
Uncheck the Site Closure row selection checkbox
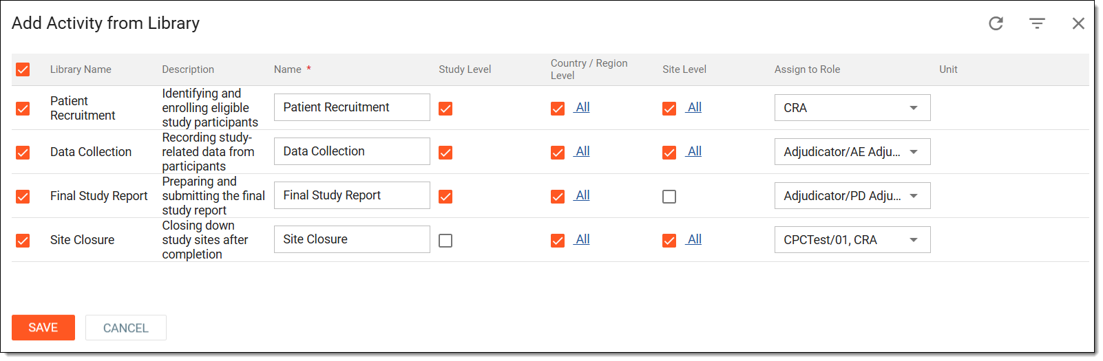pyautogui.click(x=23, y=241)
